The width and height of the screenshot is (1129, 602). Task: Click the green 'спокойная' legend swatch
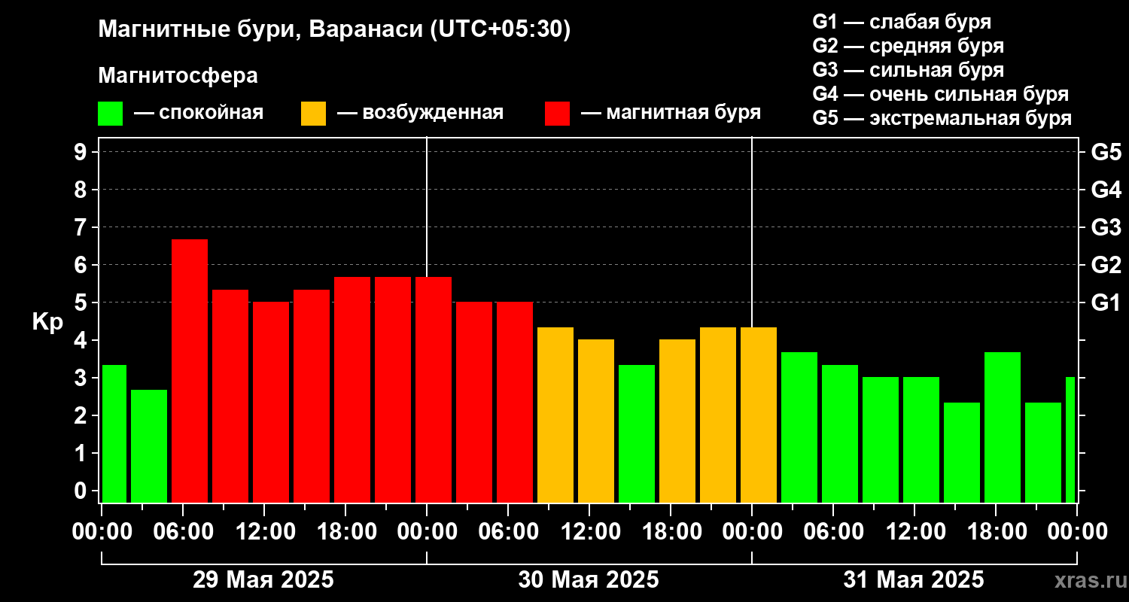(111, 114)
